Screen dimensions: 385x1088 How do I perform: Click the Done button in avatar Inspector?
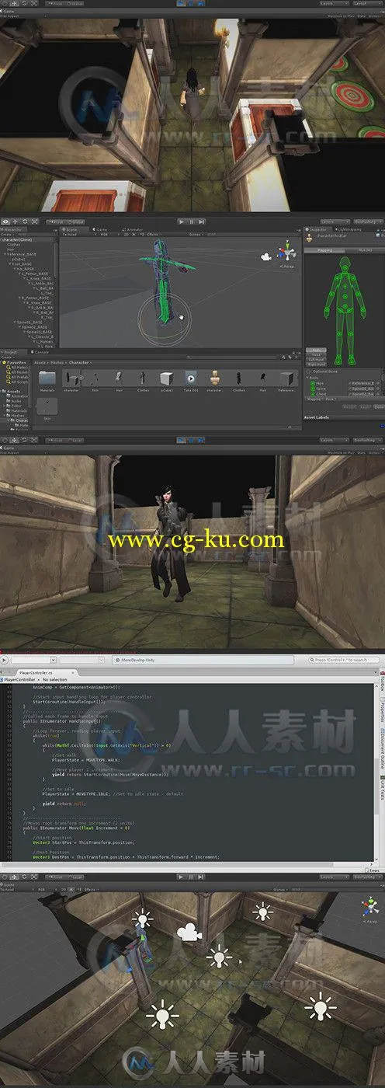pyautogui.click(x=379, y=406)
